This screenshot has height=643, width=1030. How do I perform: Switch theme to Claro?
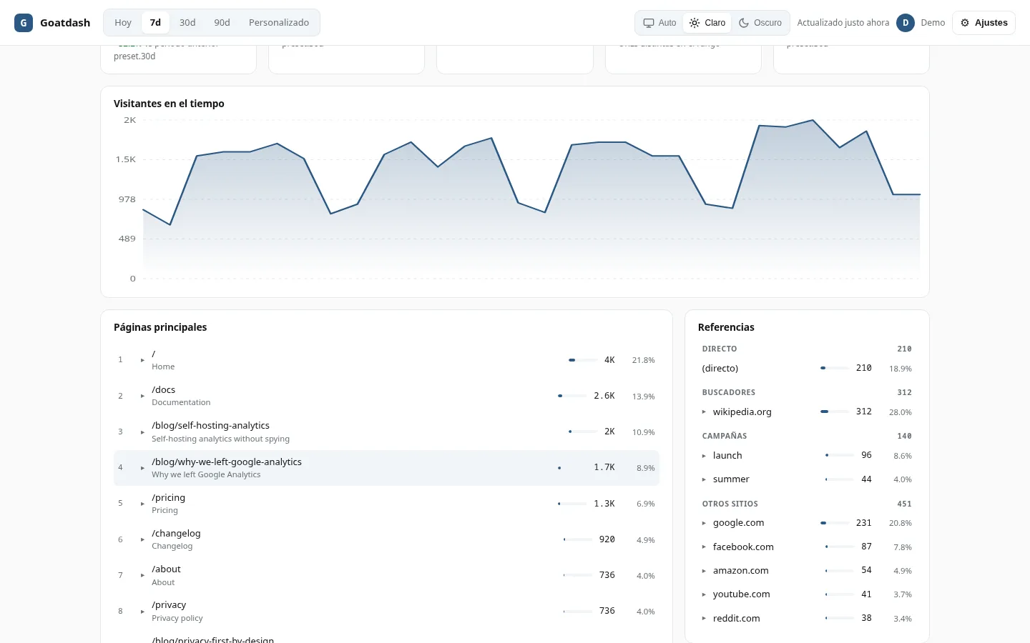pos(707,23)
